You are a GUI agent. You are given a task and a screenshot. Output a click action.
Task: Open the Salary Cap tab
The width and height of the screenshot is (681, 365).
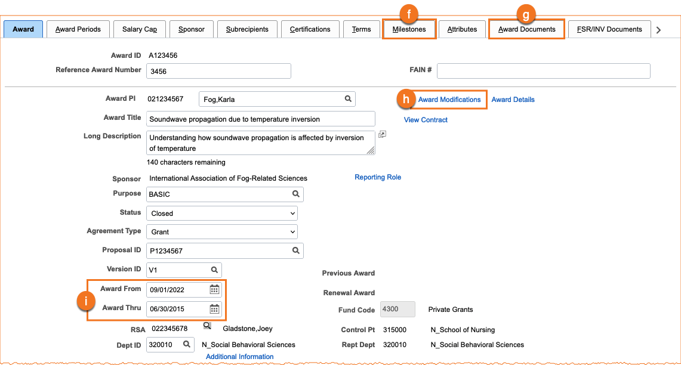139,29
